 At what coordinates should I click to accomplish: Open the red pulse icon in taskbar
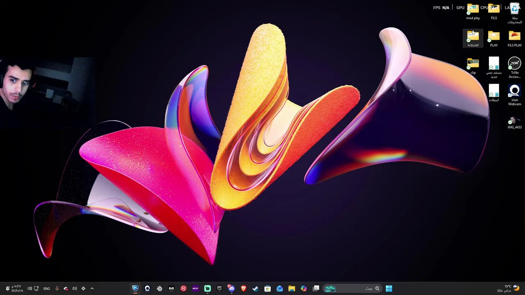point(183,288)
